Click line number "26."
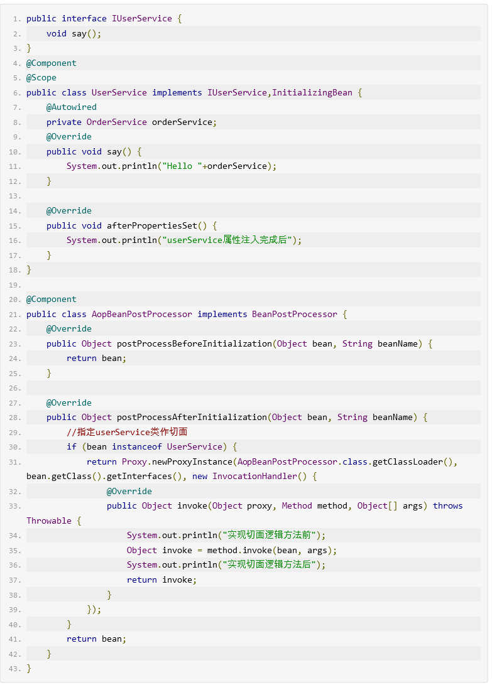 pos(15,388)
